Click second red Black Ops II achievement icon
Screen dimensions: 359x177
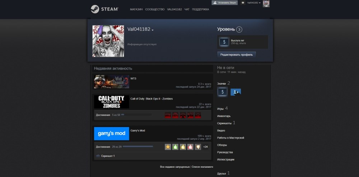click(x=176, y=115)
